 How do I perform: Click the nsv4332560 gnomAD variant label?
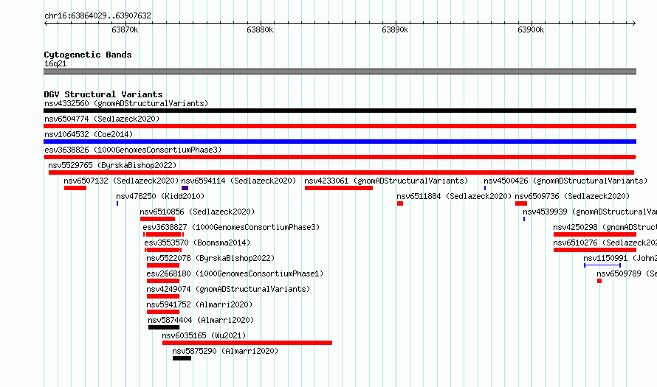(x=126, y=103)
